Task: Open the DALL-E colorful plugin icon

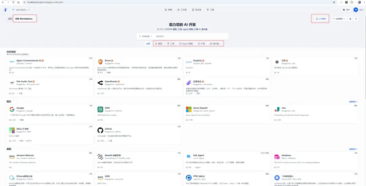Action: 12,130
